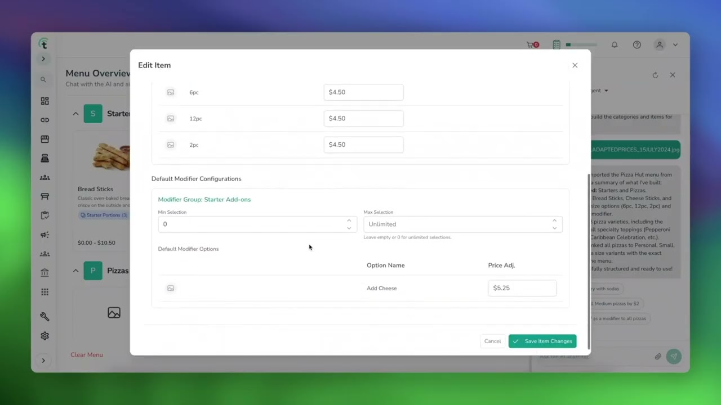Open the megaphone marketing icon in sidebar

(x=44, y=235)
